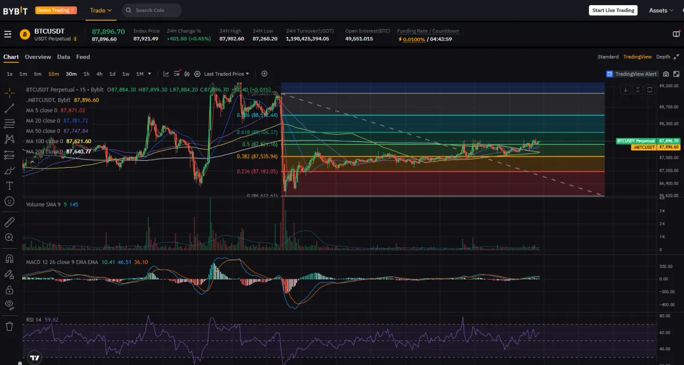The height and width of the screenshot is (365, 684).
Task: Click the candlestick style icon
Action: point(187,74)
